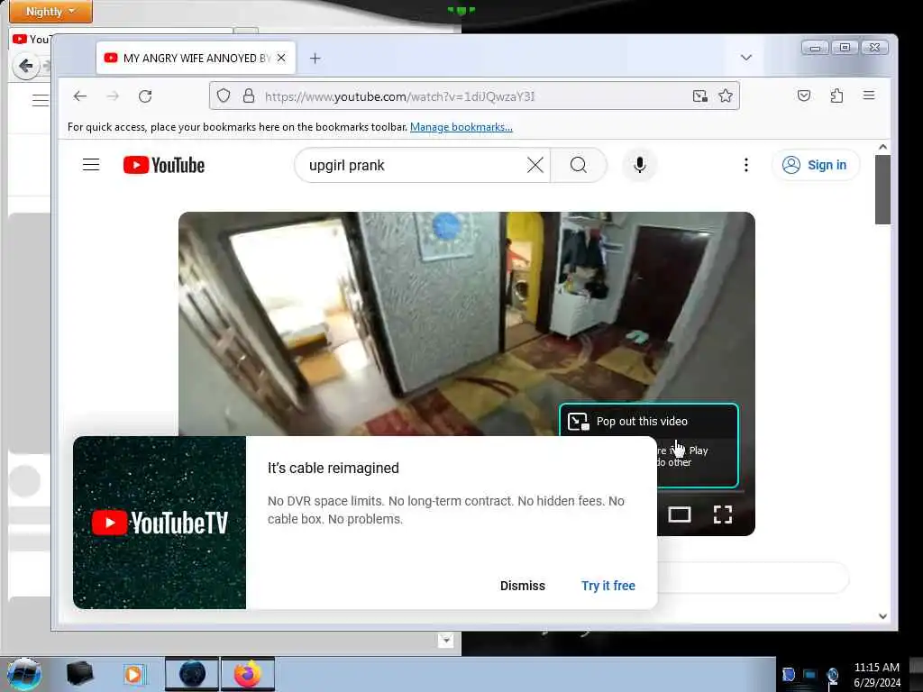Image resolution: width=923 pixels, height=692 pixels.
Task: Save page to Pocket
Action: [x=804, y=96]
